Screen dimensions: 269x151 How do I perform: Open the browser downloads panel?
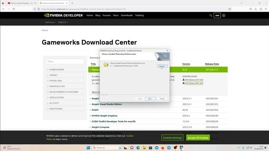[x=256, y=9]
